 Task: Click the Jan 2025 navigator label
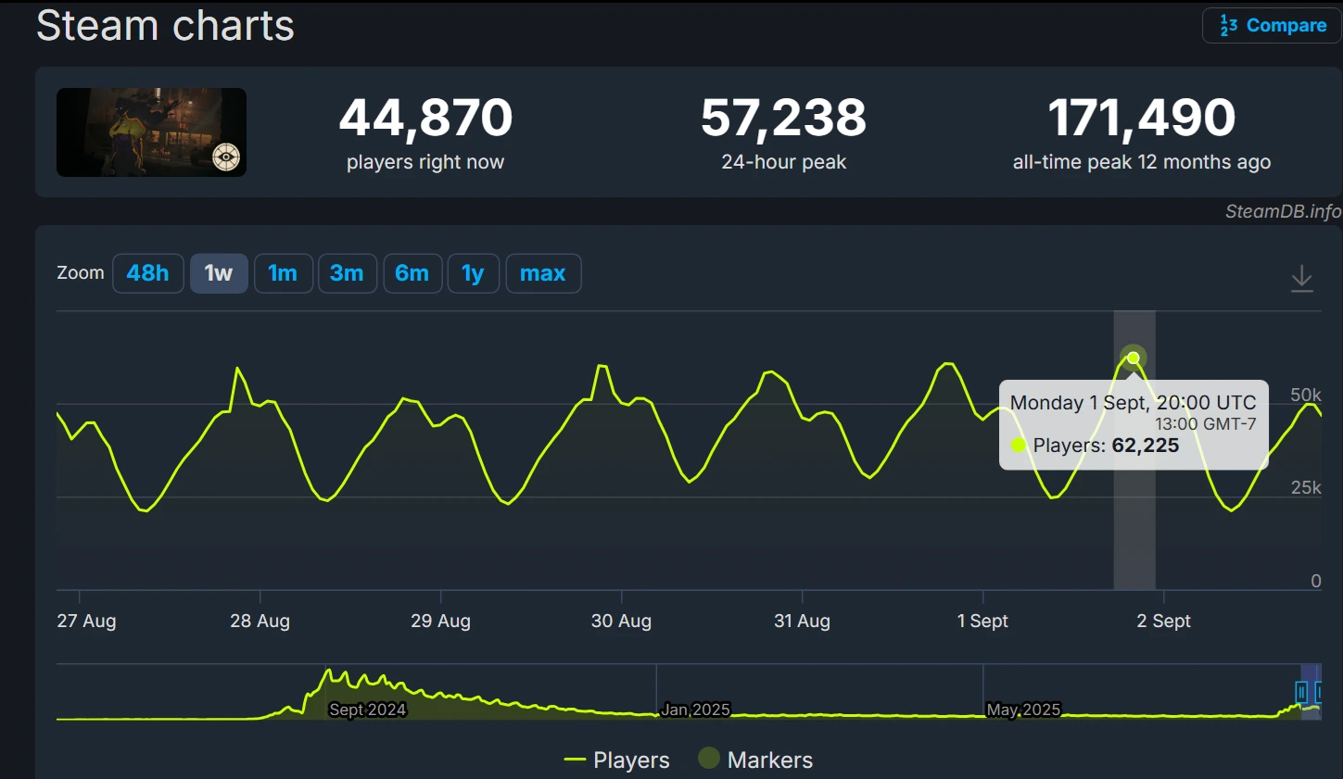[695, 710]
